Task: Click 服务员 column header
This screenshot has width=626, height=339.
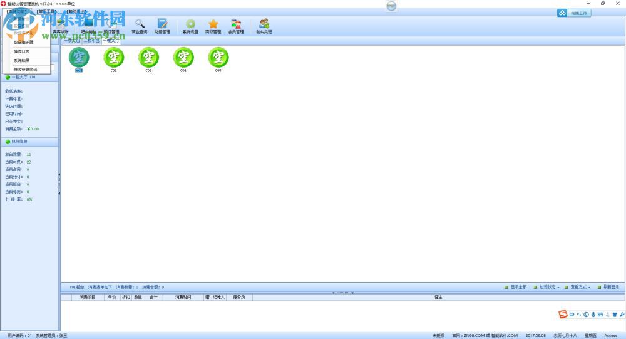Action: (x=239, y=297)
